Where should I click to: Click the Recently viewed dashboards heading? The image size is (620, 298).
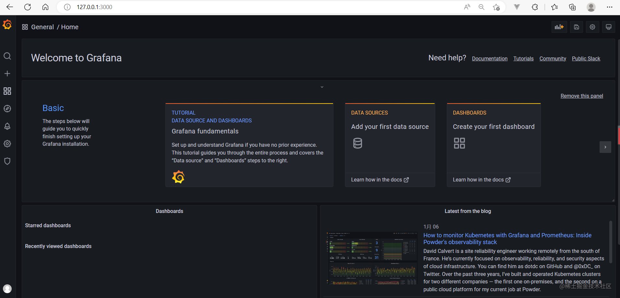(58, 246)
